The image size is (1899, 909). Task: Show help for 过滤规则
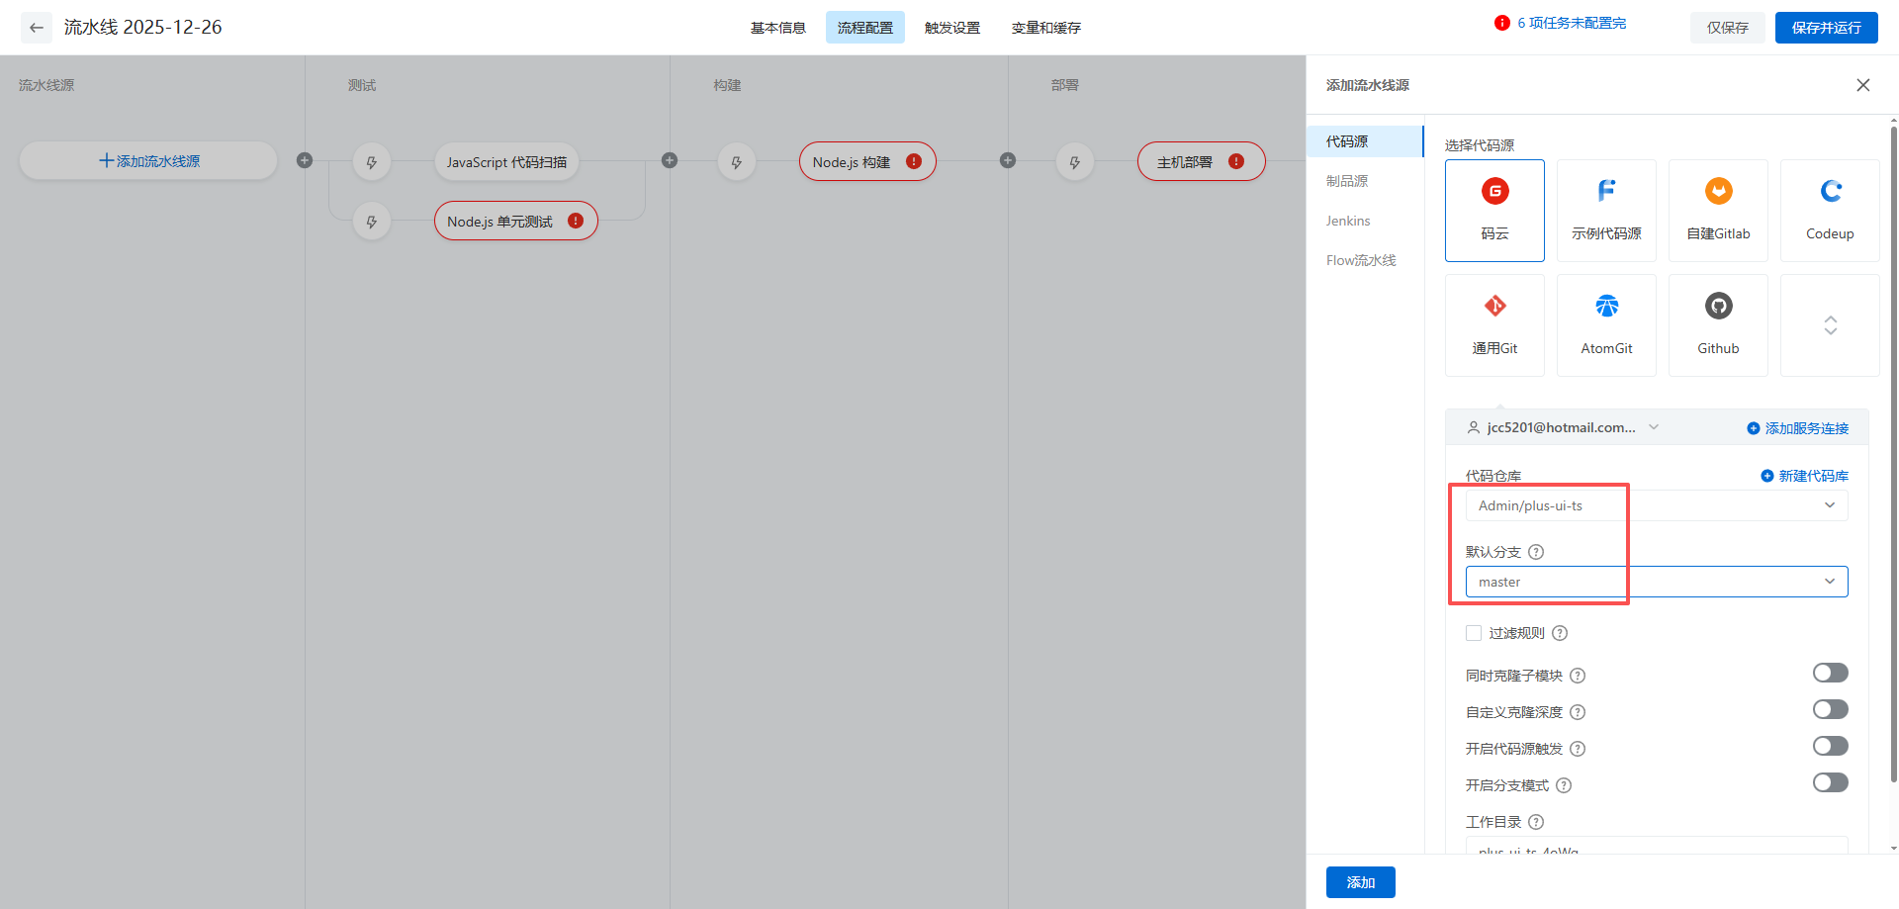tap(1560, 633)
